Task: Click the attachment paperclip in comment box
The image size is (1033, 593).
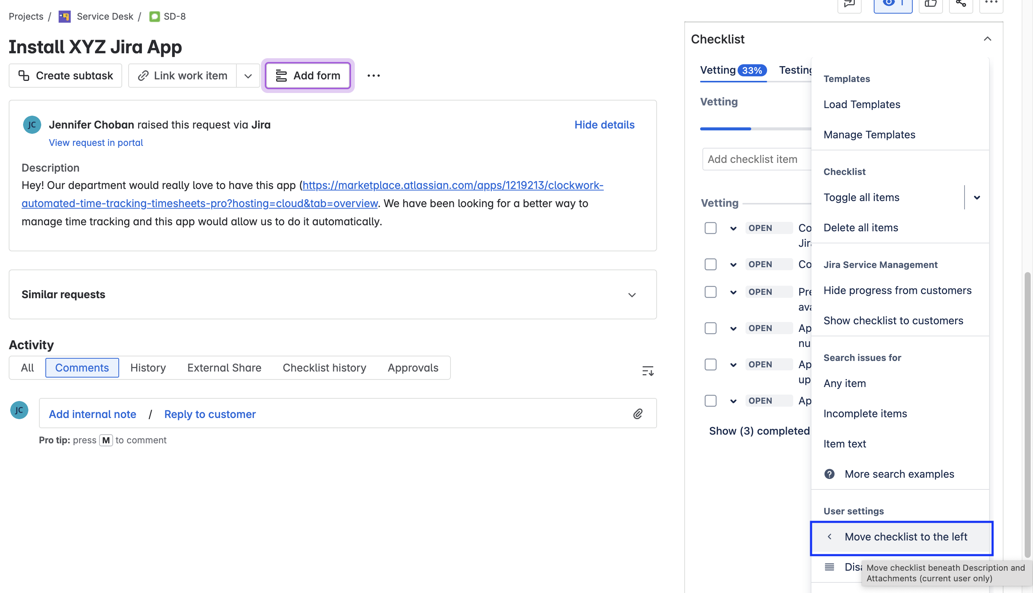Action: point(638,414)
